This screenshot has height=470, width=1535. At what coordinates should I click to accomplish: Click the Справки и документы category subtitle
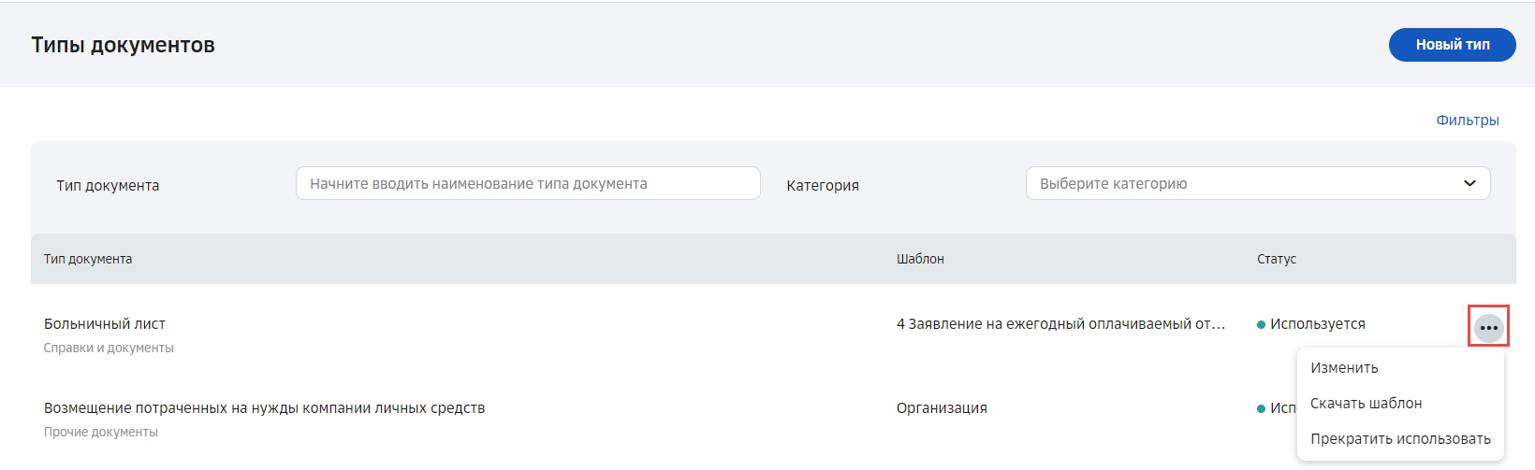point(109,348)
